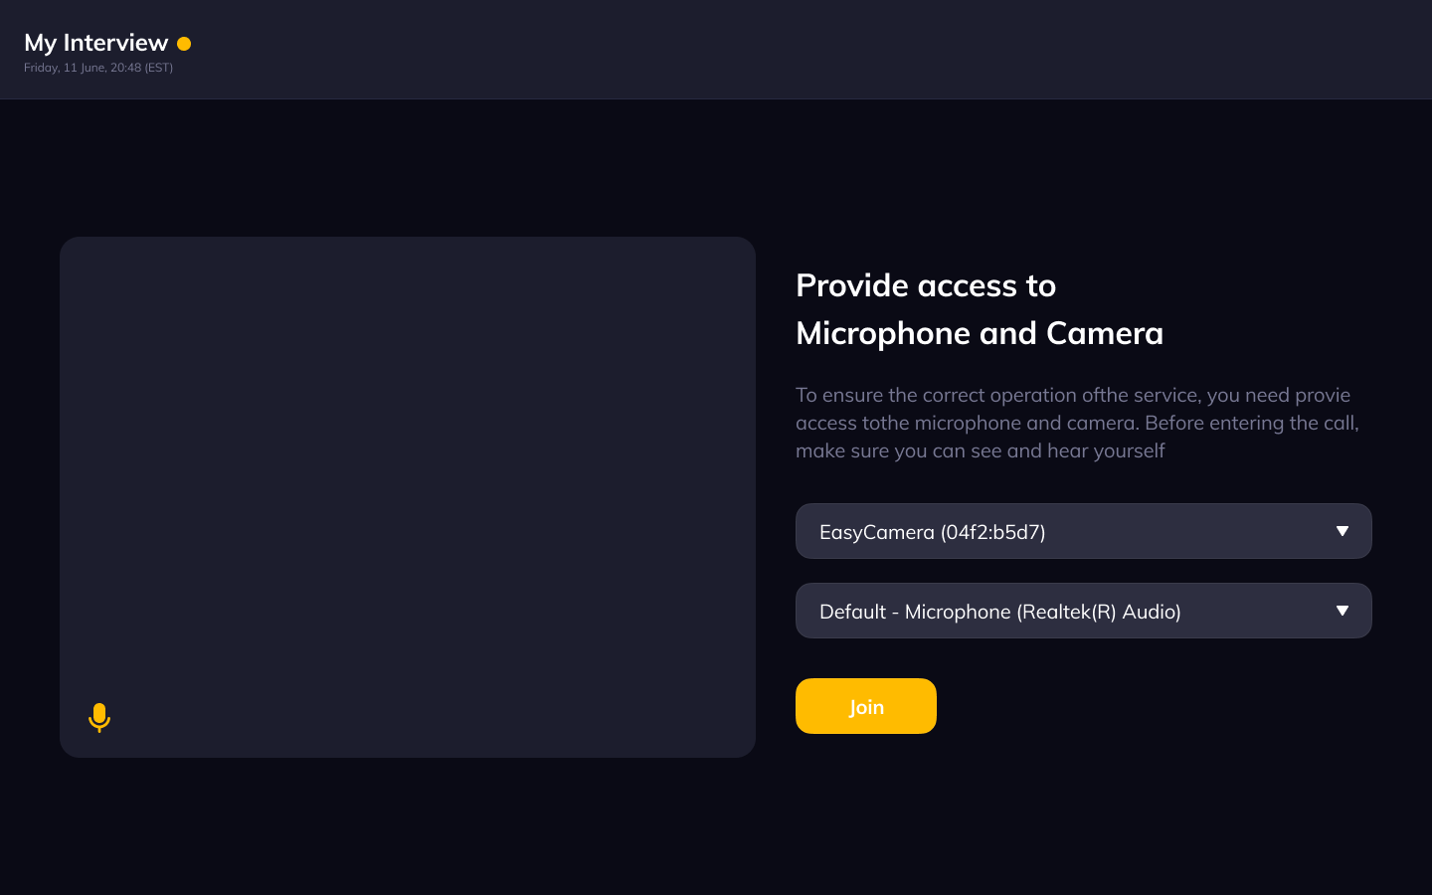Click the yellow status dot beside My Interview
This screenshot has width=1432, height=895.
click(184, 44)
